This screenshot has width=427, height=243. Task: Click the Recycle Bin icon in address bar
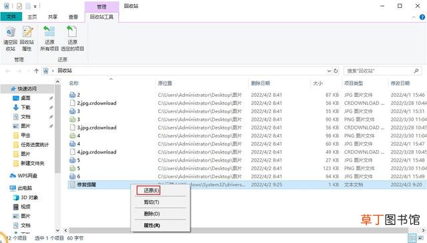tap(46, 71)
